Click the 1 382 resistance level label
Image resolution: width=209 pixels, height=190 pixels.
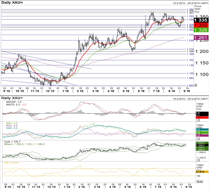click(x=190, y=9)
